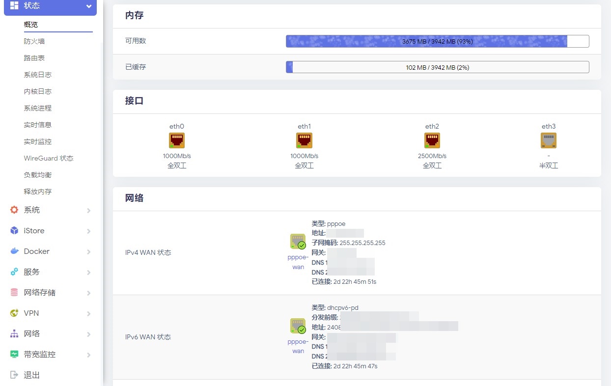Viewport: 611px width, 386px height.
Task: Click the iStore cube icon in the sidebar
Action: click(x=15, y=230)
